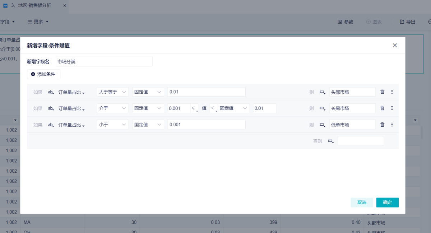Click the 399 cell in background table

pos(251,223)
